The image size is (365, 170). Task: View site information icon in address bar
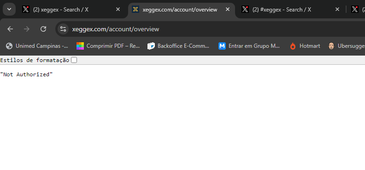coord(63,29)
